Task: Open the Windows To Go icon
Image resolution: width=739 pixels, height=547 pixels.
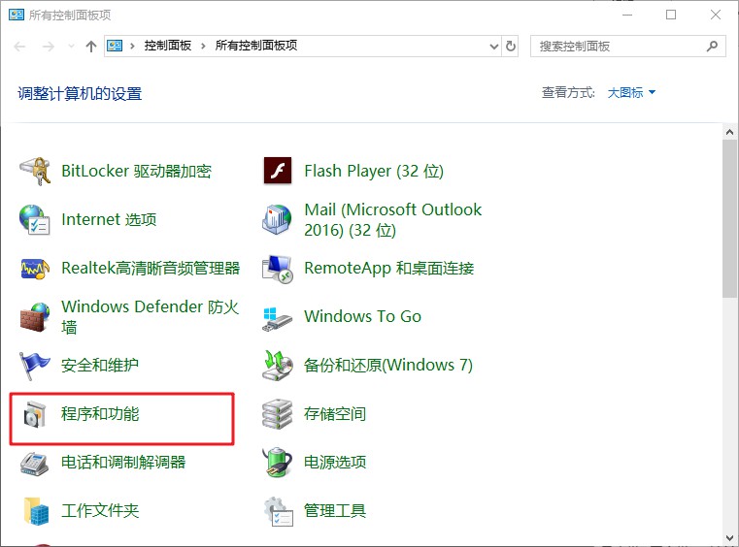Action: coord(278,316)
